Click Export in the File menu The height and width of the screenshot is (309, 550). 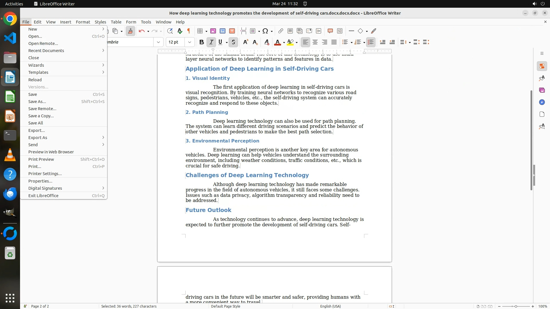pos(37,130)
